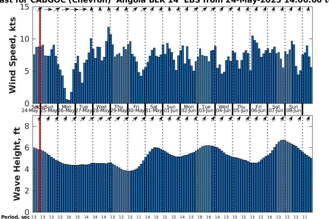Click the 2 tick on wave height axis

pyautogui.click(x=27, y=191)
